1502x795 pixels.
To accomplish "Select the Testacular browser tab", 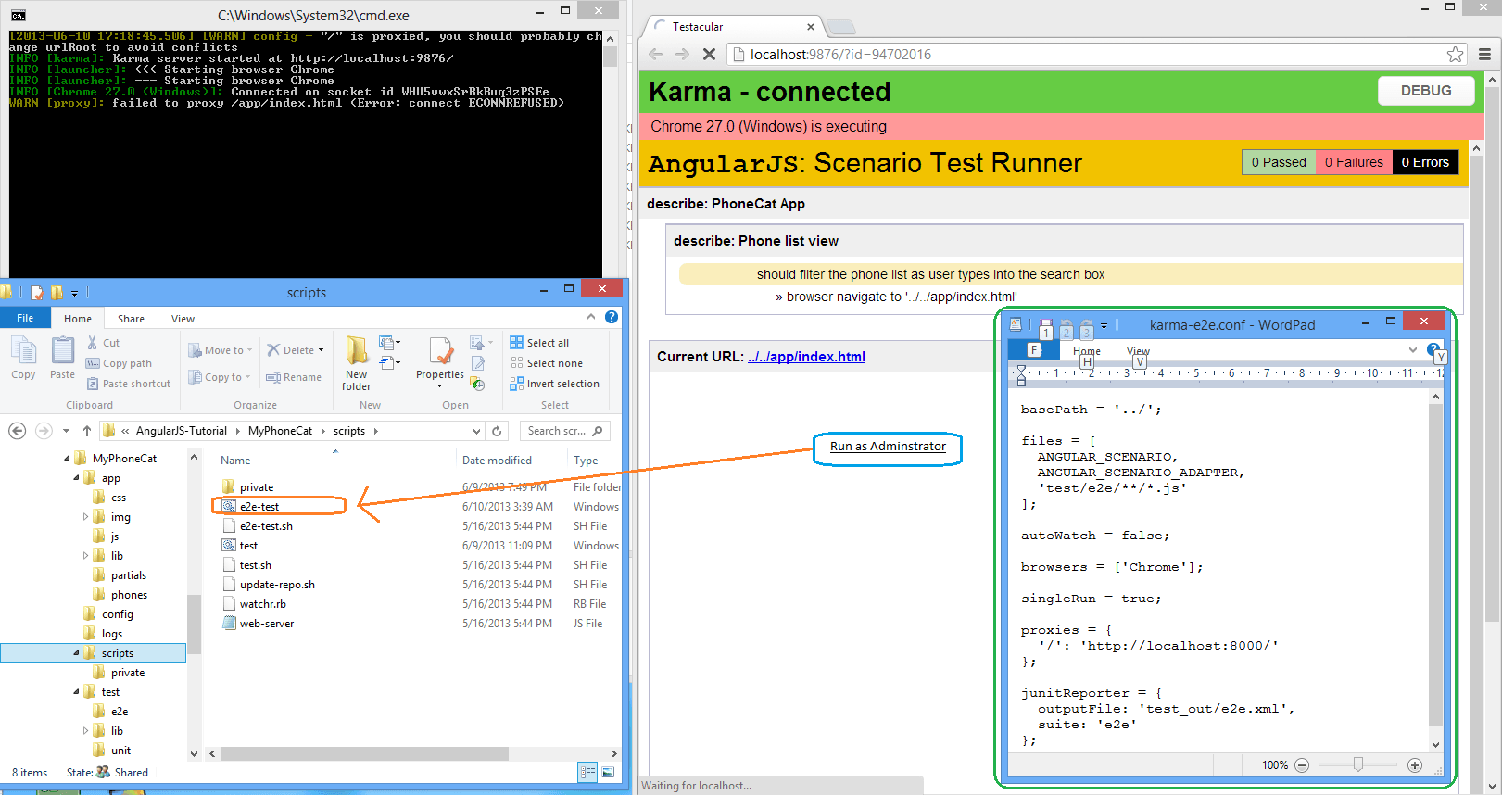I will pos(732,27).
